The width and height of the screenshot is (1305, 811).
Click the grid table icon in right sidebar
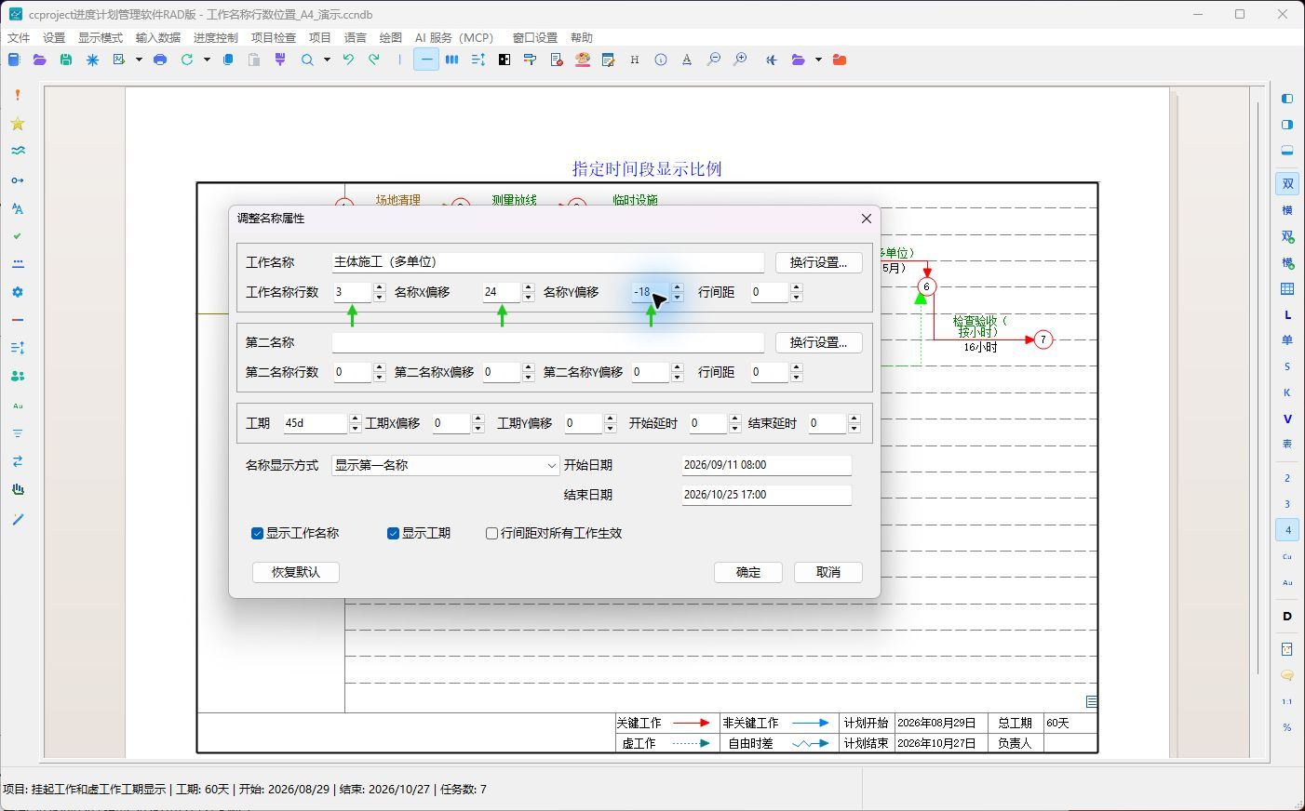[1287, 289]
